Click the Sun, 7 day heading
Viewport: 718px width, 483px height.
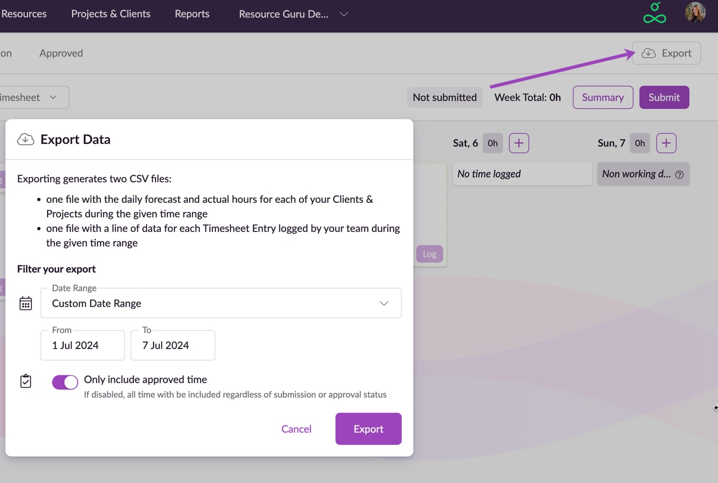(611, 143)
